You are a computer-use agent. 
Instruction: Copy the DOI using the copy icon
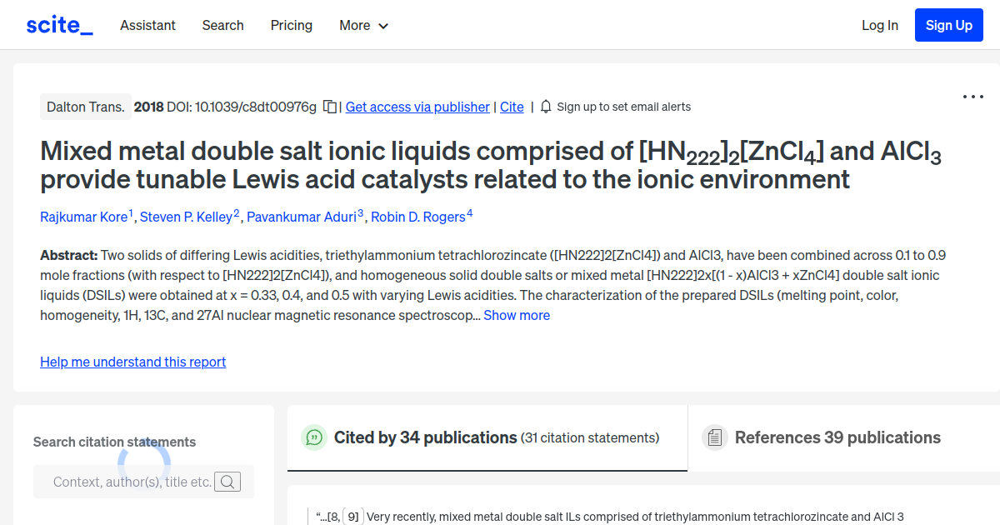click(329, 107)
